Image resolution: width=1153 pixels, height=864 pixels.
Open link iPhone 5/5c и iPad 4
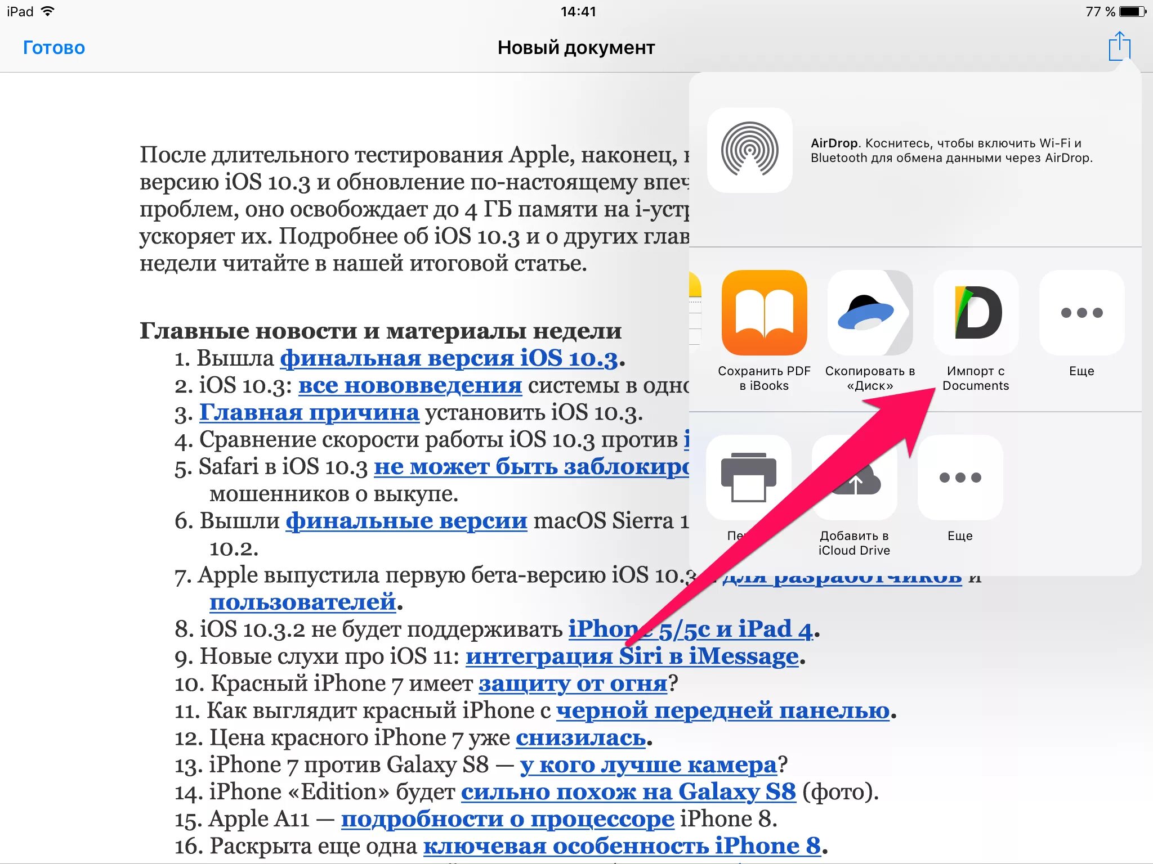pyautogui.click(x=690, y=629)
